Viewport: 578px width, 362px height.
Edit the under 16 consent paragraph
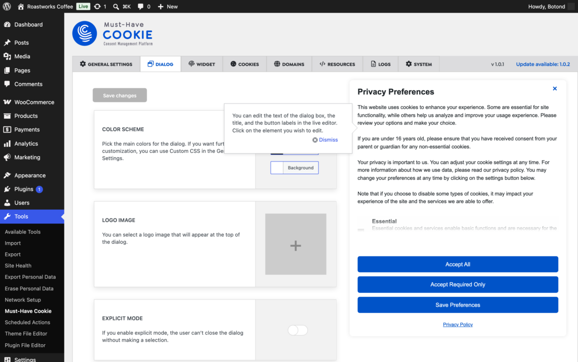pos(457,143)
